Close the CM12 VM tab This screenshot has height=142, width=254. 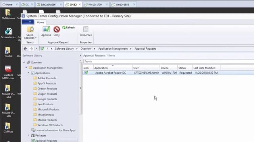79,4
